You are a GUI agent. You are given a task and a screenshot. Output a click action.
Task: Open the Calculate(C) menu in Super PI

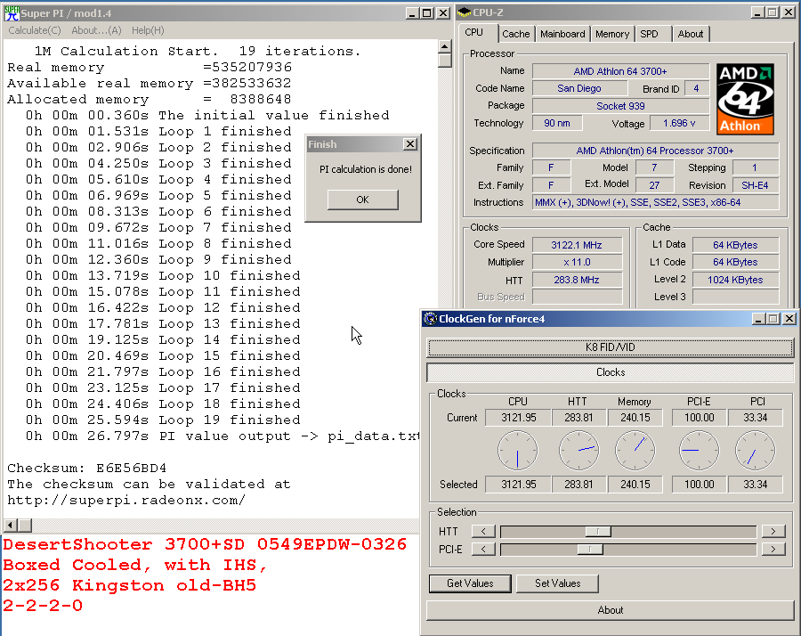coord(35,30)
